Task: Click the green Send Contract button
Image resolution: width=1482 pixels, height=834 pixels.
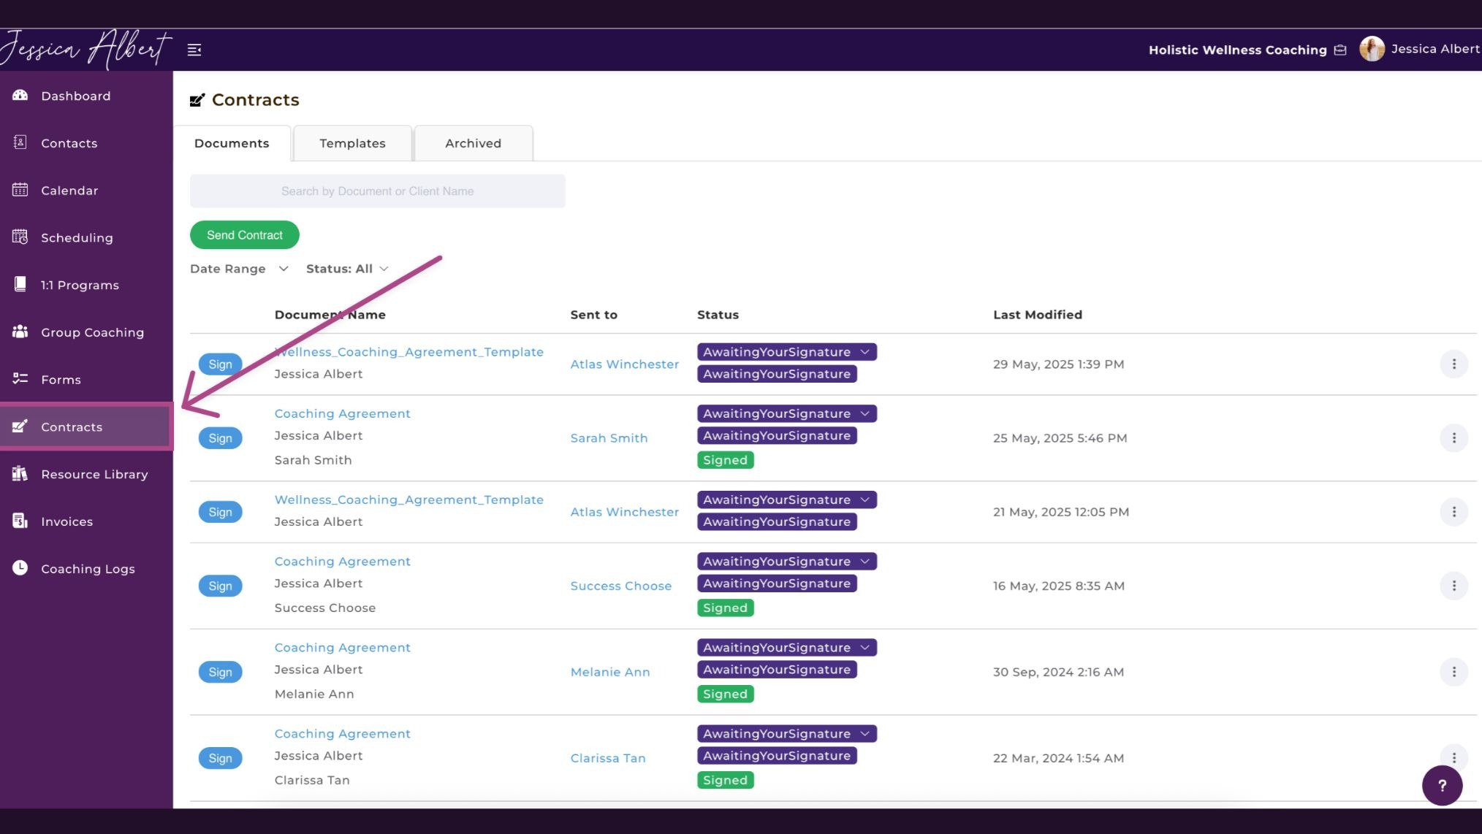Action: [245, 234]
